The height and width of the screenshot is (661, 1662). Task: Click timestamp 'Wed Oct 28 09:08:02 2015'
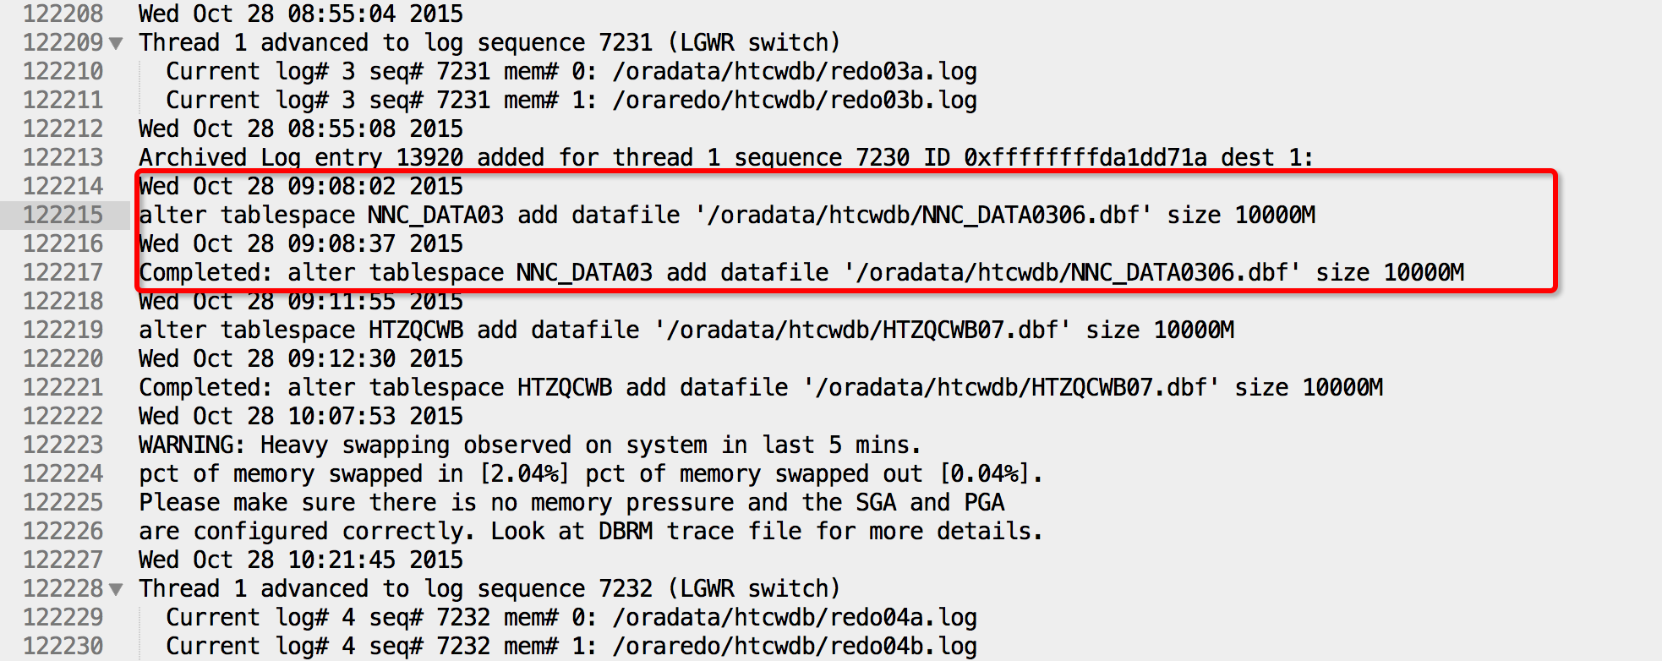click(x=301, y=186)
